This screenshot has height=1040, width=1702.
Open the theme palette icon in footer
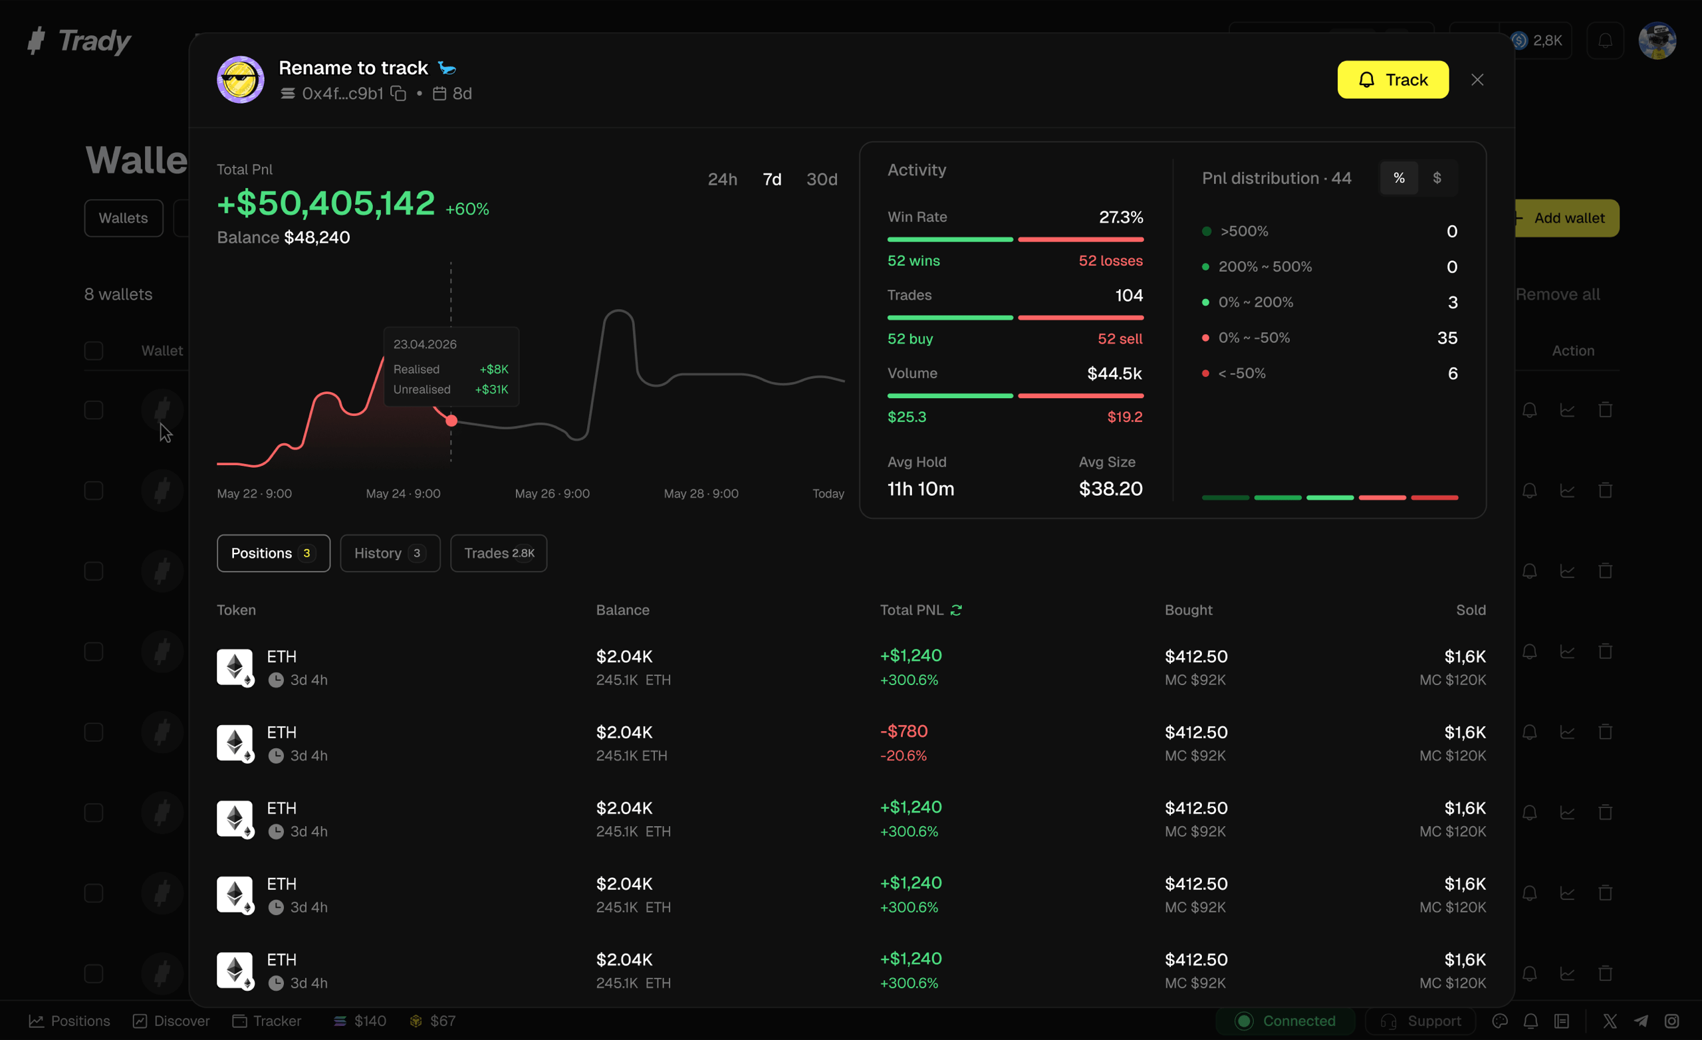click(x=1500, y=1021)
